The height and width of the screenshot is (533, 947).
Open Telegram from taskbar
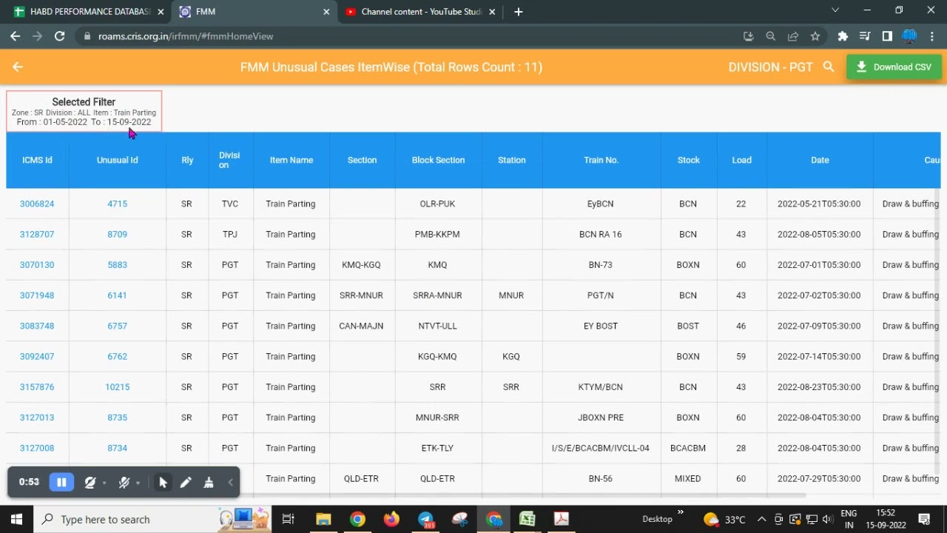click(426, 519)
